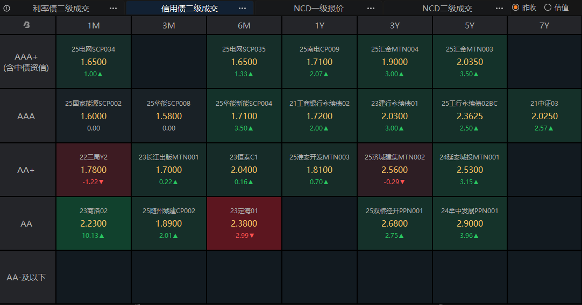Click the 7Y column header

(x=544, y=25)
